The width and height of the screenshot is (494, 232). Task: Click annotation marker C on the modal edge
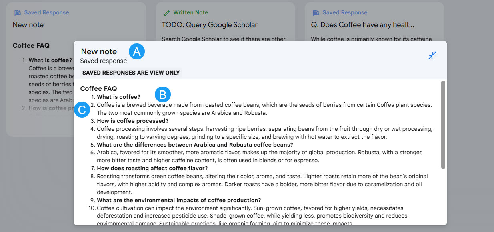82,110
